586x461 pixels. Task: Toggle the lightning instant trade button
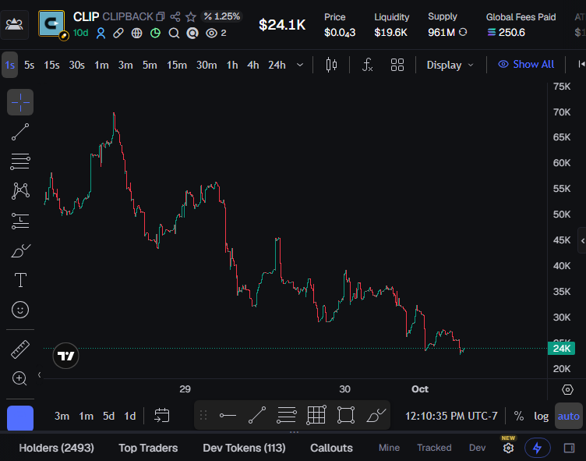(x=538, y=448)
